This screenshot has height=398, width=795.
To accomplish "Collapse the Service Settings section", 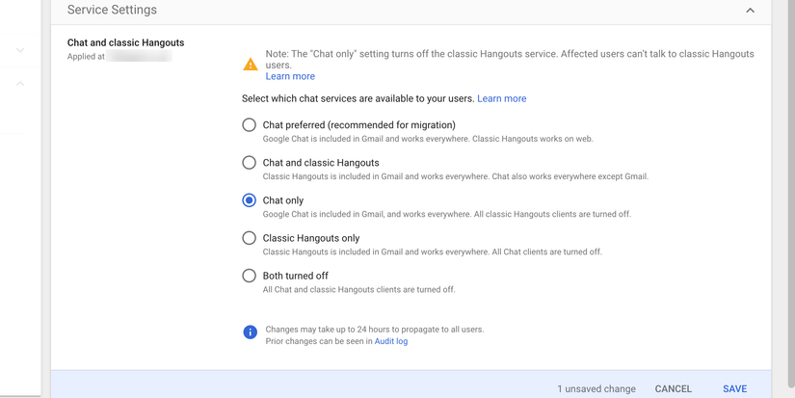I will pyautogui.click(x=750, y=11).
